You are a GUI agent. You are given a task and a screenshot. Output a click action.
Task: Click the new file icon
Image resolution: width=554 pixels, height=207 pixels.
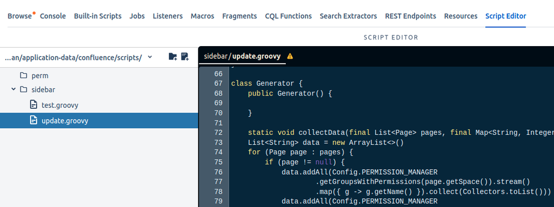pos(185,57)
